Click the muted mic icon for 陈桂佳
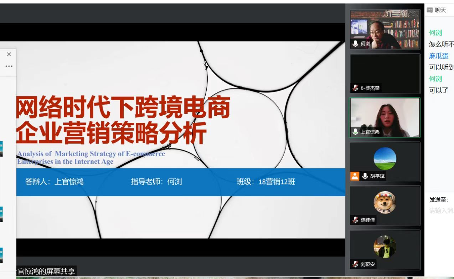This screenshot has width=454, height=279. 355,220
